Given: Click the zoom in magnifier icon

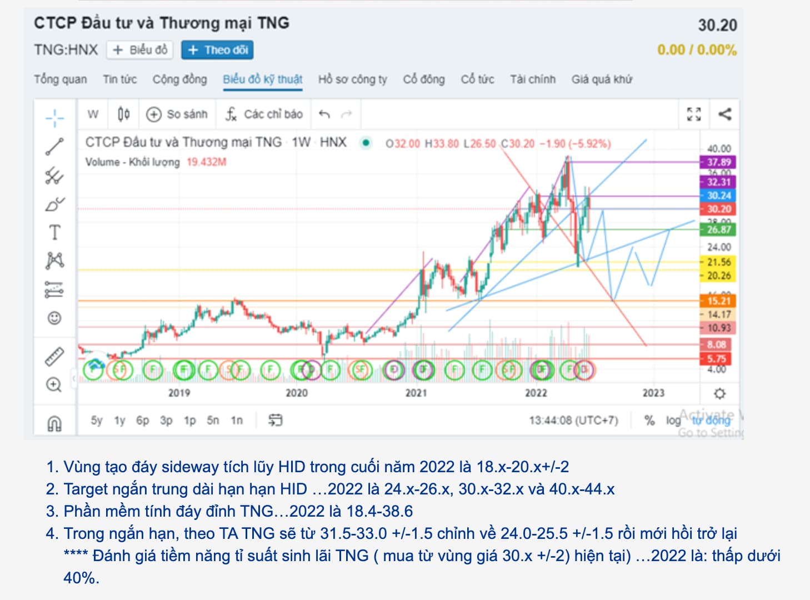Looking at the screenshot, I should point(54,384).
